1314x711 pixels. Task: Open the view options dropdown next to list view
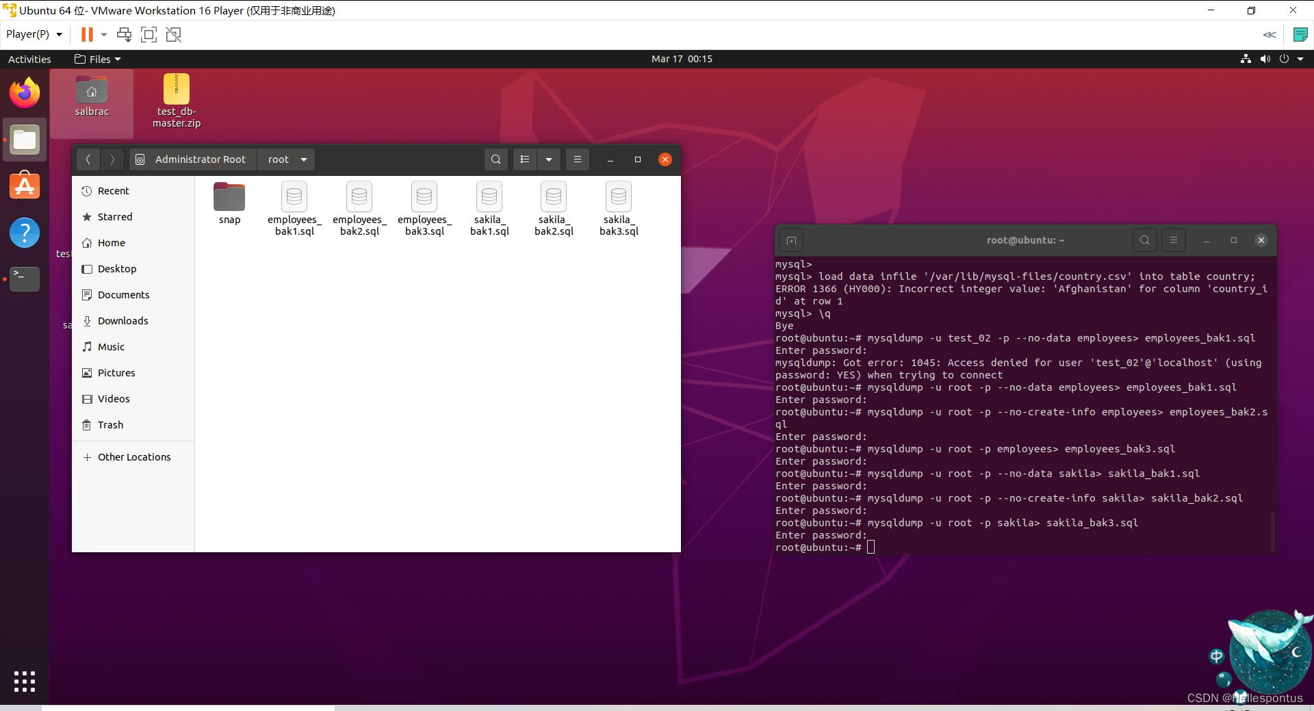[x=548, y=159]
